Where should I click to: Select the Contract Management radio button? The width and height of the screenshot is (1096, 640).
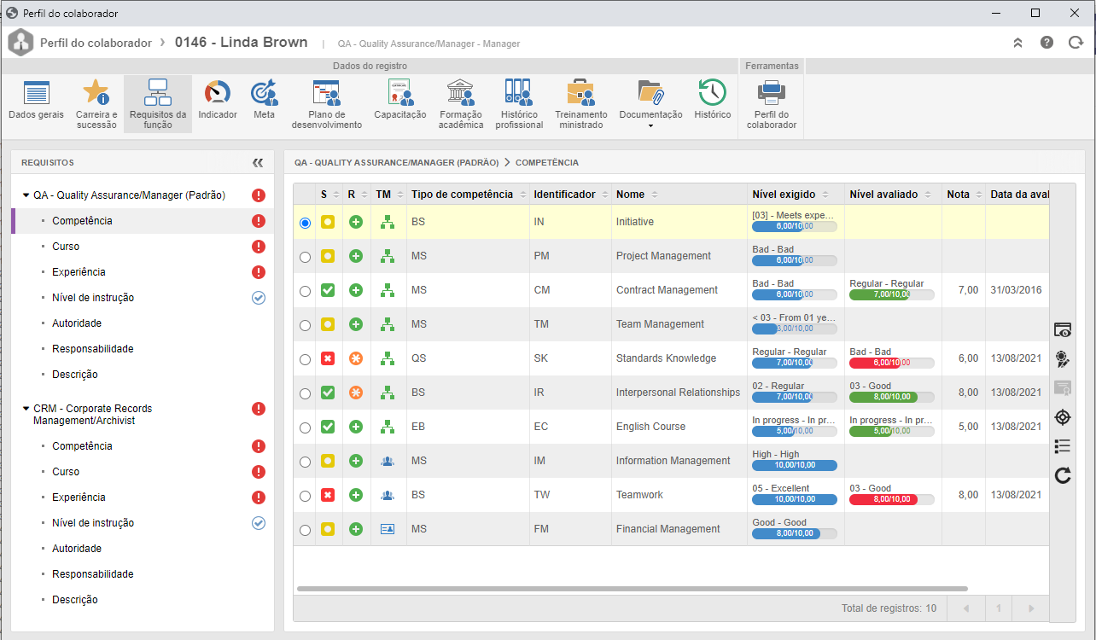[305, 291]
